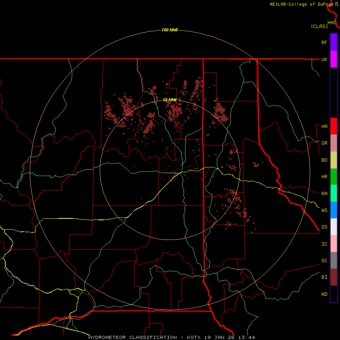
Task: Click the "RA" legend label
Action: 324,194
